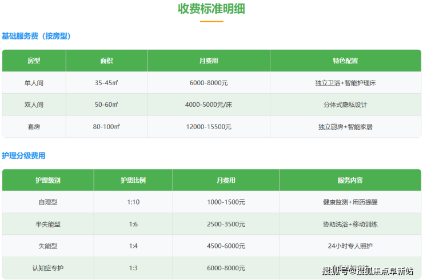The width and height of the screenshot is (423, 280).
Task: Click the 套房 price 12000-15500元
Action: [209, 127]
